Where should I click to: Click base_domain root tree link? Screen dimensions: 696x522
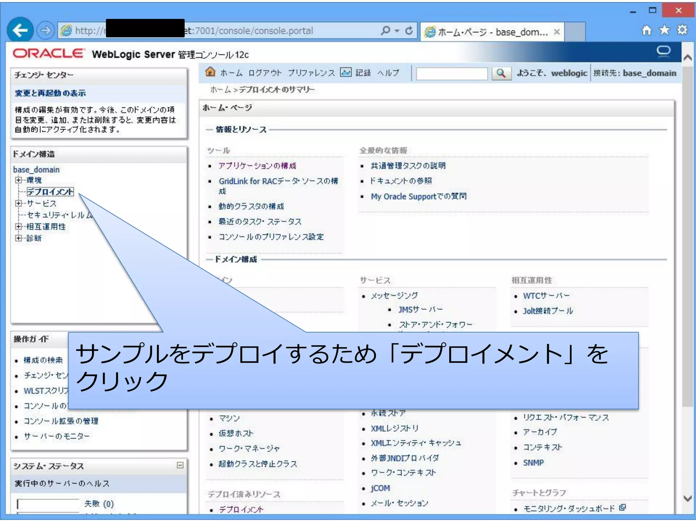click(36, 169)
